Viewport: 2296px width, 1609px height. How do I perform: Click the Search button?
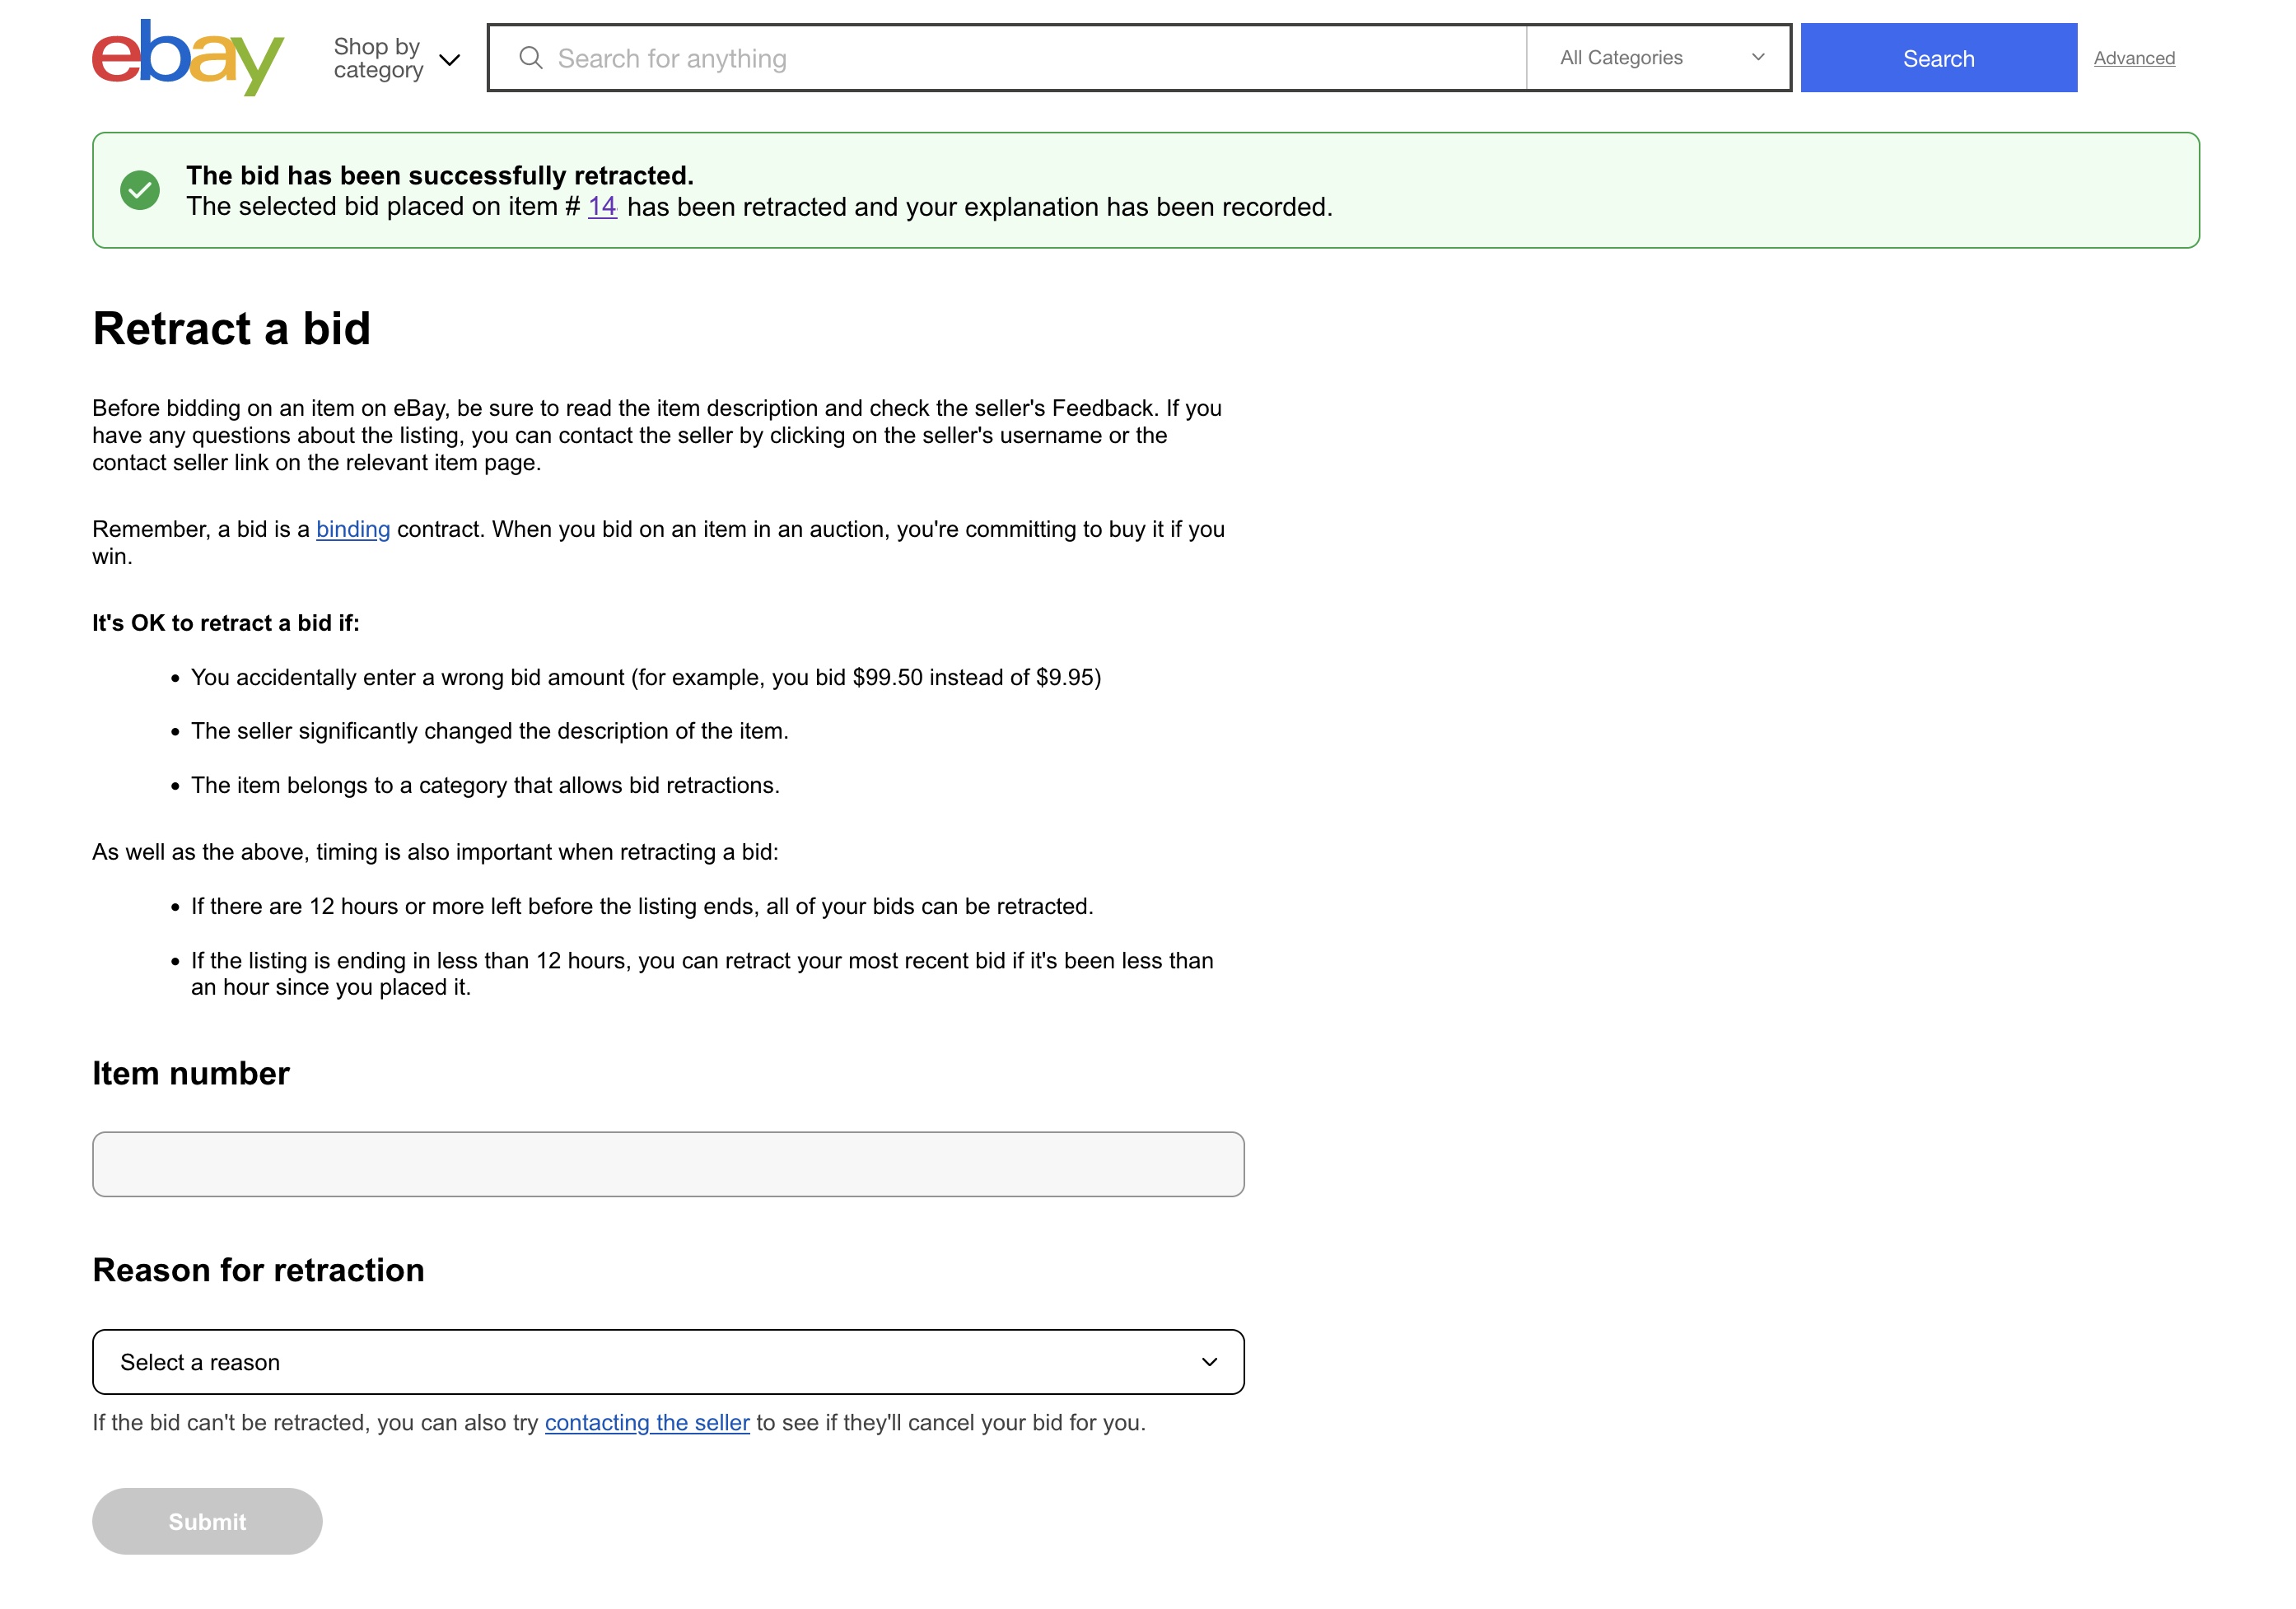coord(1940,58)
